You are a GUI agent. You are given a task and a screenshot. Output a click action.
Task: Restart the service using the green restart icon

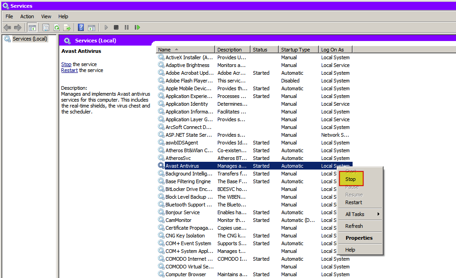pos(137,27)
